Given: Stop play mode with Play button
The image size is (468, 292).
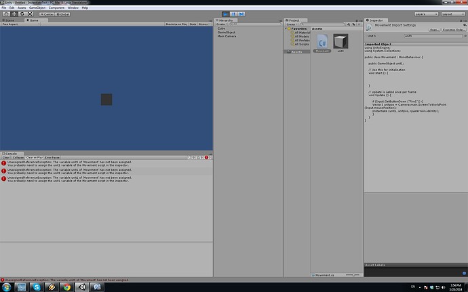Looking at the screenshot, I should [x=226, y=14].
